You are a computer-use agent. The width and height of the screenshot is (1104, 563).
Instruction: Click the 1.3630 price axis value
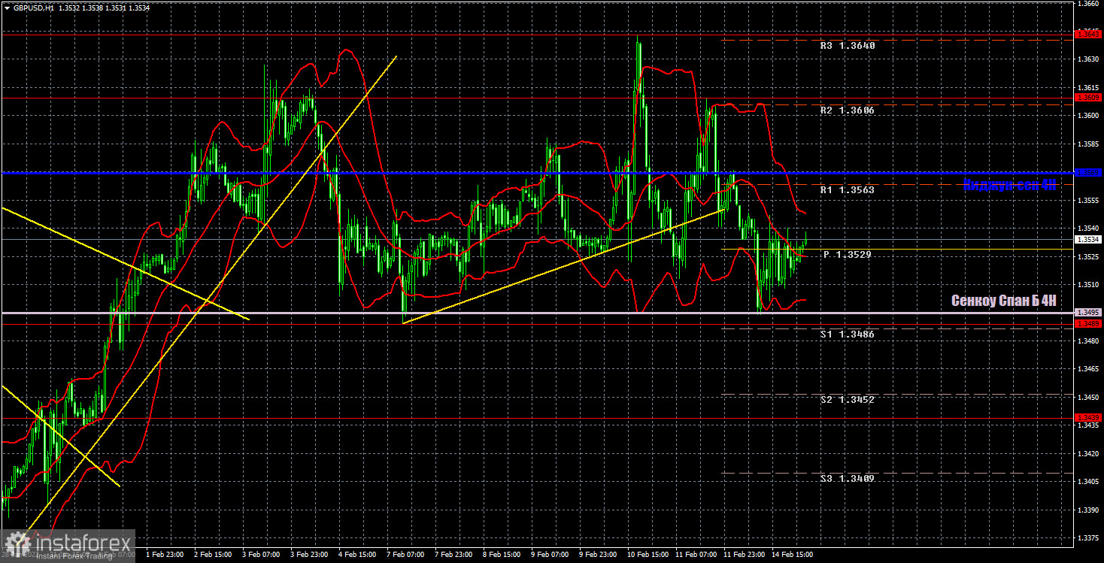click(x=1088, y=59)
